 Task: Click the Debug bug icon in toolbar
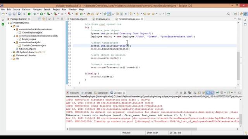[x=34, y=14]
